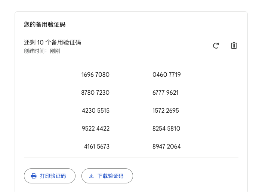Screen dimensions: 253x192
Task: Select backup code 8780 7230
Action: [x=95, y=92]
